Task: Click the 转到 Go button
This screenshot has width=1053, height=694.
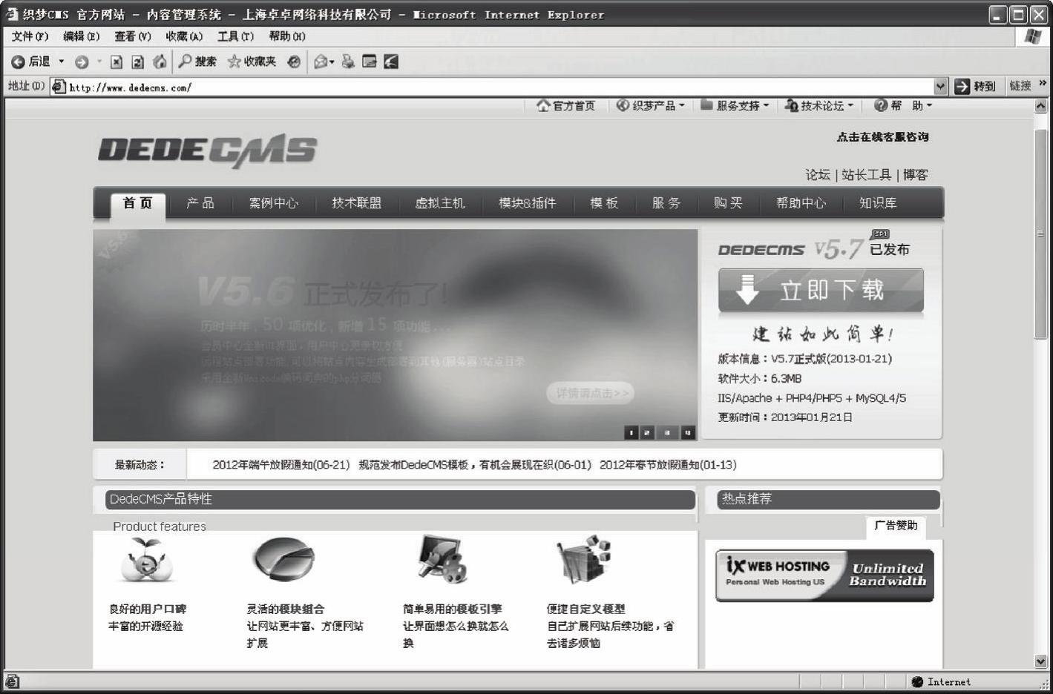Action: tap(975, 87)
